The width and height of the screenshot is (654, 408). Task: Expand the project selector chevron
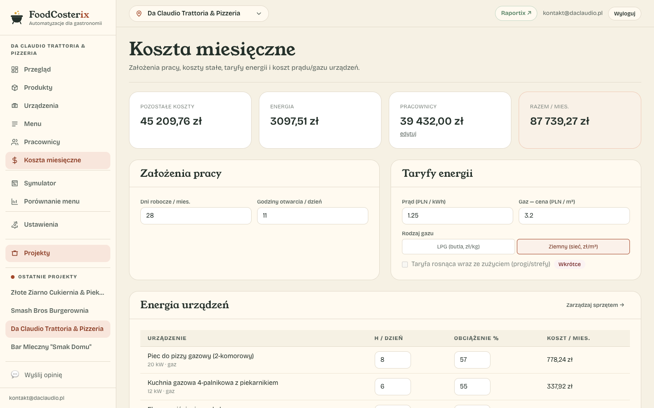point(259,14)
